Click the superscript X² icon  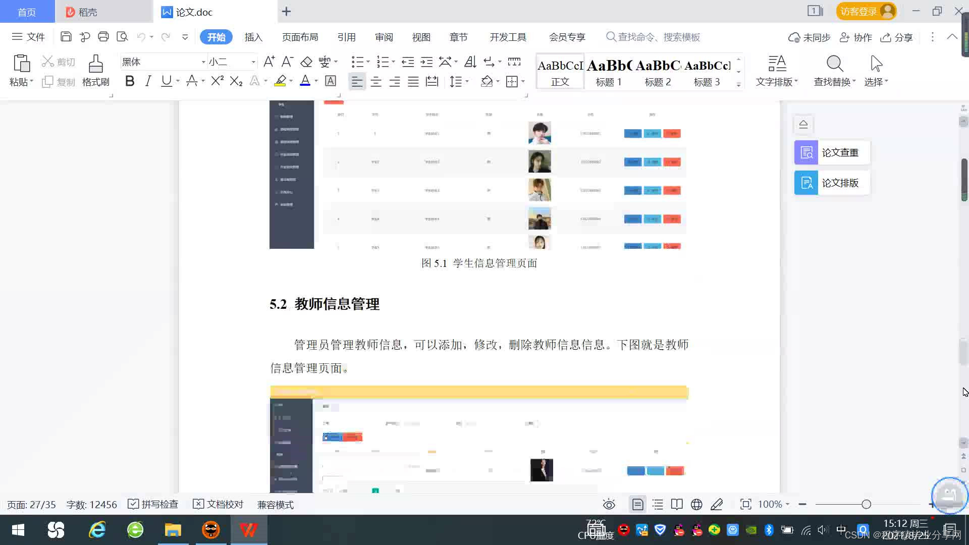(x=217, y=81)
